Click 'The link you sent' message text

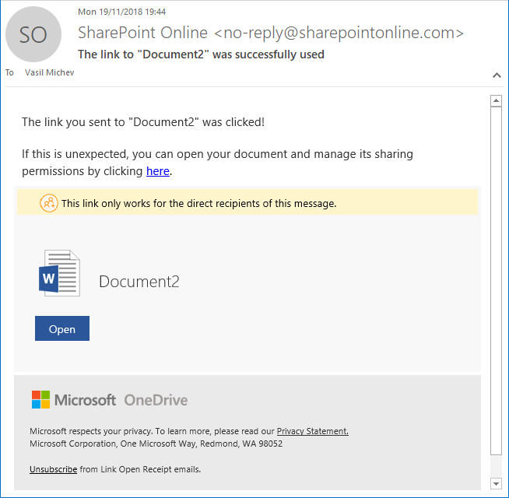point(143,122)
